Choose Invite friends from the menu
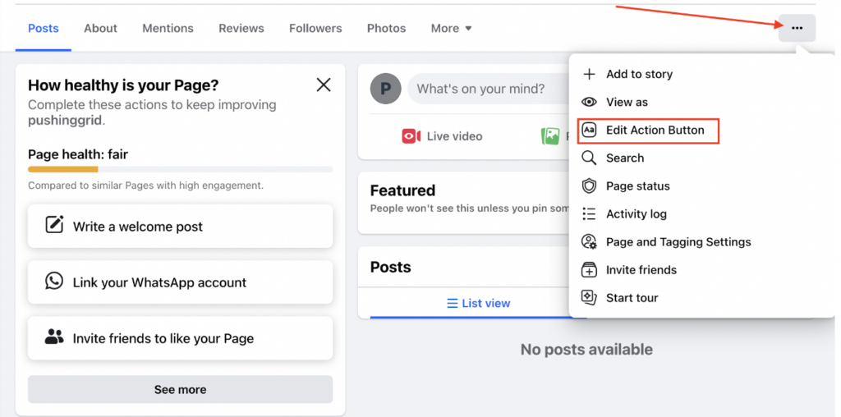This screenshot has height=417, width=841. click(641, 270)
